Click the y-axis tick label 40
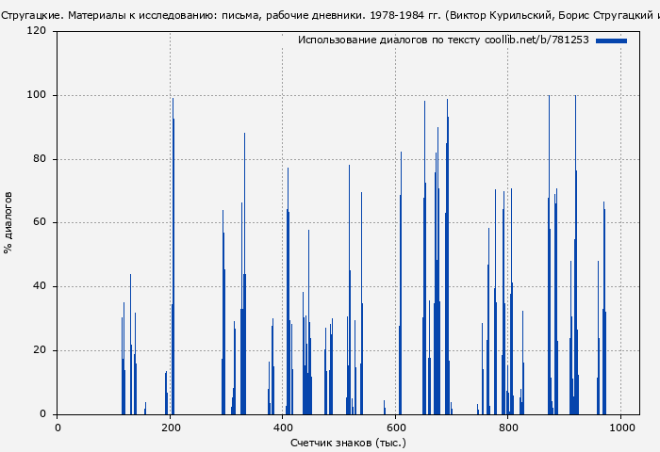The width and height of the screenshot is (660, 452). pos(40,286)
